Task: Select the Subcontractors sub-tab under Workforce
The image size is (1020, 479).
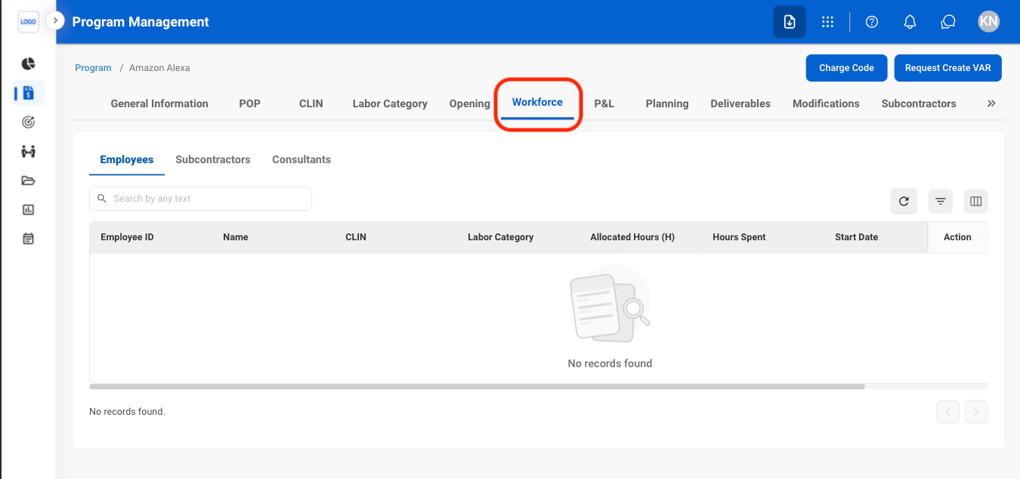Action: click(x=213, y=159)
